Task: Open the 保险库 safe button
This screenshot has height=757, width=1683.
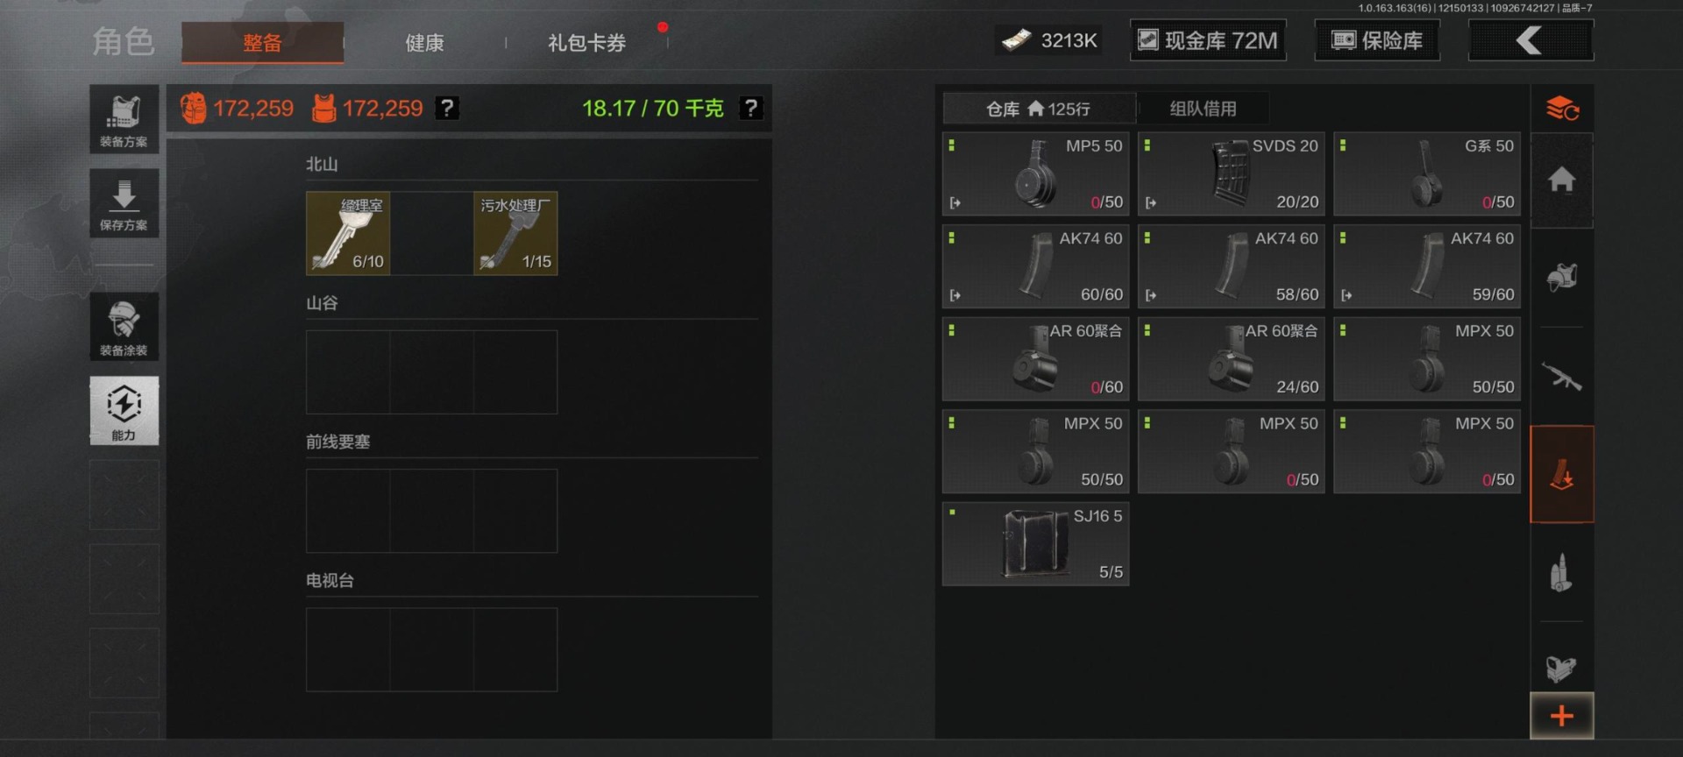Action: (1377, 40)
